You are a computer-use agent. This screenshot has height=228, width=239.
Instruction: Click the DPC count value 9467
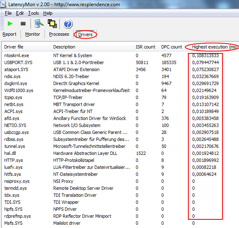click(x=166, y=83)
